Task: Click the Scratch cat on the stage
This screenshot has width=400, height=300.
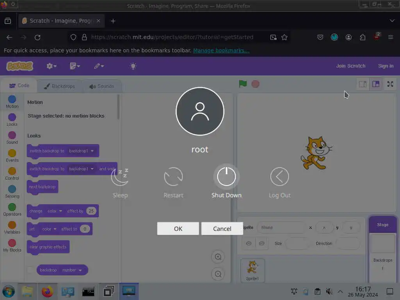Action: pyautogui.click(x=316, y=153)
